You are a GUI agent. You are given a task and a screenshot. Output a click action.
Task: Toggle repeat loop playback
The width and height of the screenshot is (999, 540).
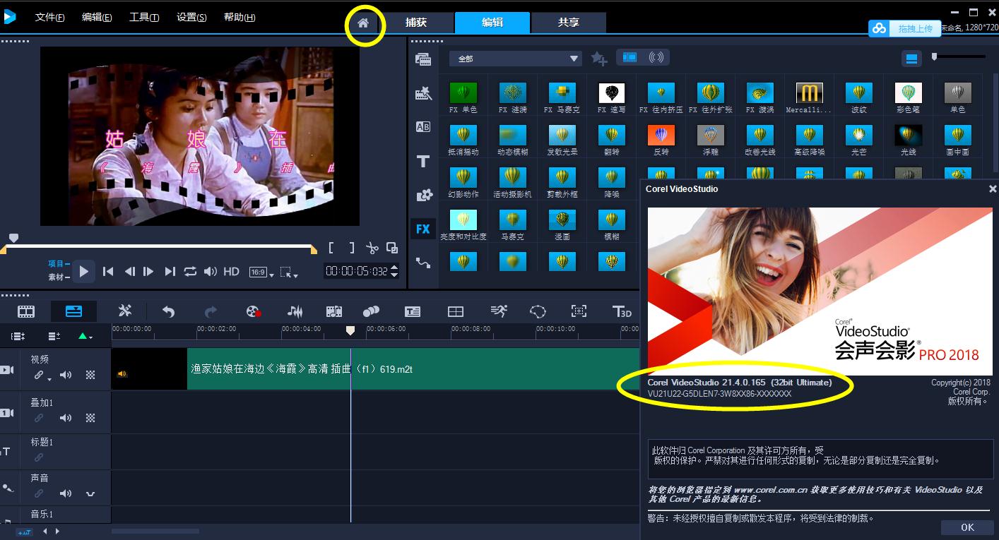(190, 271)
